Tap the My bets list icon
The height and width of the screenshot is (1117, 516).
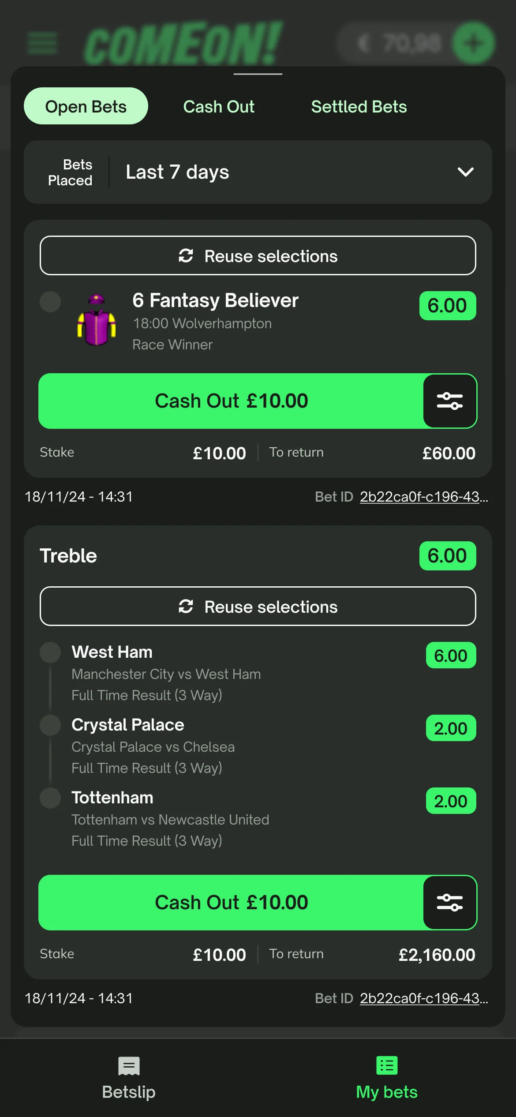pos(387,1066)
